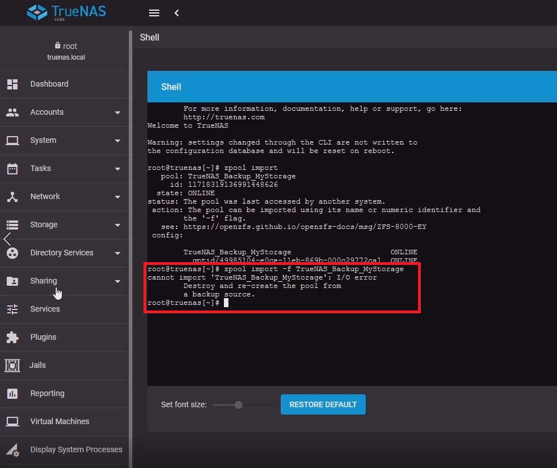557x468 pixels.
Task: Click the Plugins puzzle piece icon
Action: pyautogui.click(x=12, y=337)
